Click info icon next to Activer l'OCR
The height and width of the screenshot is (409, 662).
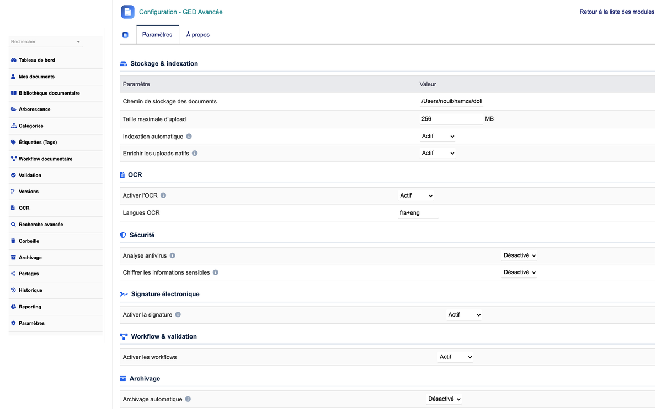[x=163, y=195]
